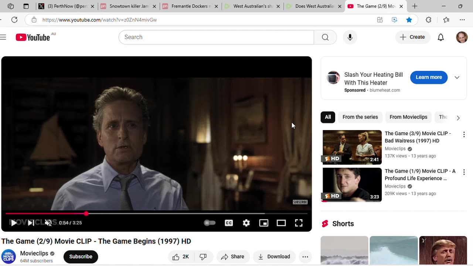View site information lock icon
This screenshot has width=473, height=266.
[34, 20]
